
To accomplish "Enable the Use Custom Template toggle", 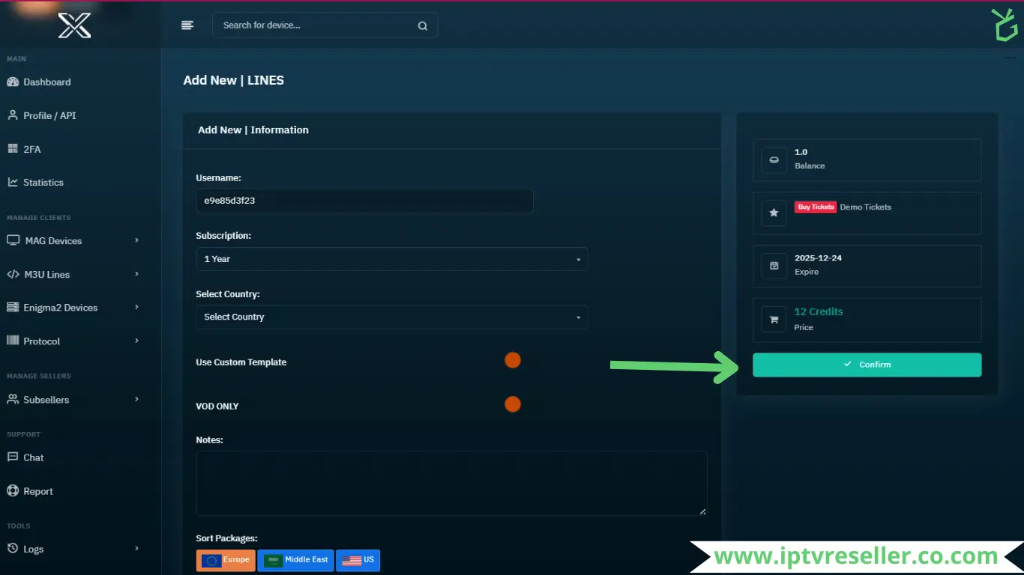I will click(x=513, y=360).
